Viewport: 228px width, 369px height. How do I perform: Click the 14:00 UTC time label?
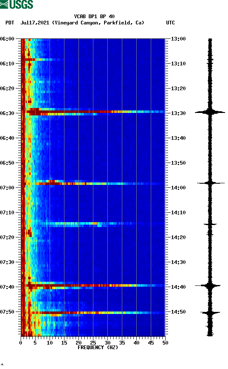point(178,187)
